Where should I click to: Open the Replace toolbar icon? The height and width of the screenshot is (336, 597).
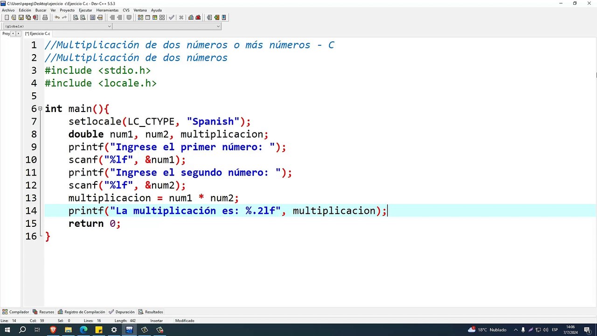(83, 17)
